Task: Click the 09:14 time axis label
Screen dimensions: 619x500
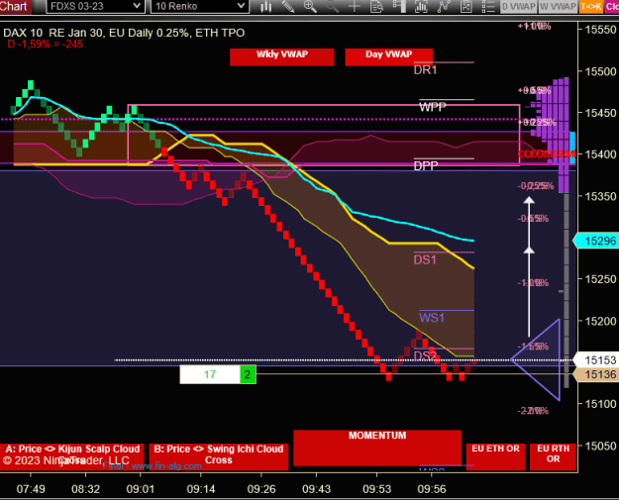Action: pos(201,489)
